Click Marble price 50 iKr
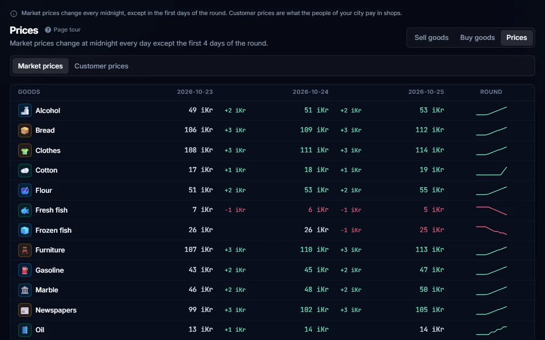Viewport: 545px width, 340px height. (432, 289)
